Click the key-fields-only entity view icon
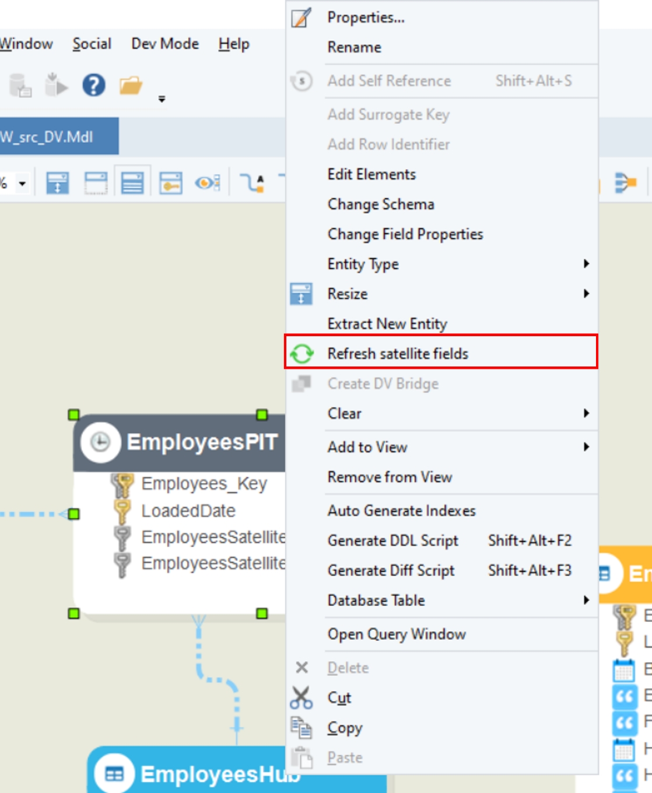Image resolution: width=652 pixels, height=793 pixels. pyautogui.click(x=170, y=183)
